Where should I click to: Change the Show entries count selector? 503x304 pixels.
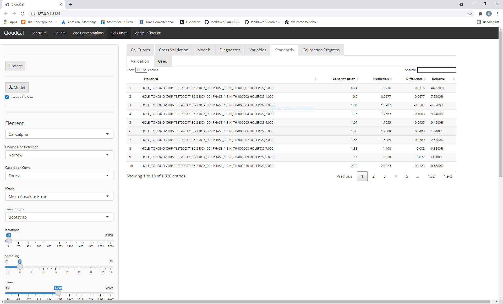click(x=141, y=70)
